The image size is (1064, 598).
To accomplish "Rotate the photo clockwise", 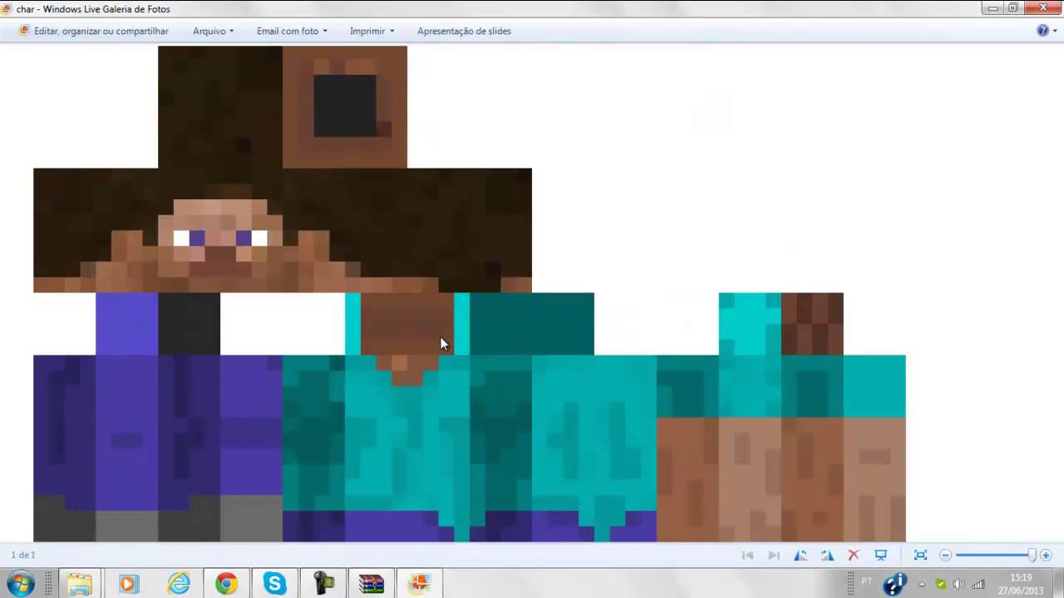I will (827, 555).
